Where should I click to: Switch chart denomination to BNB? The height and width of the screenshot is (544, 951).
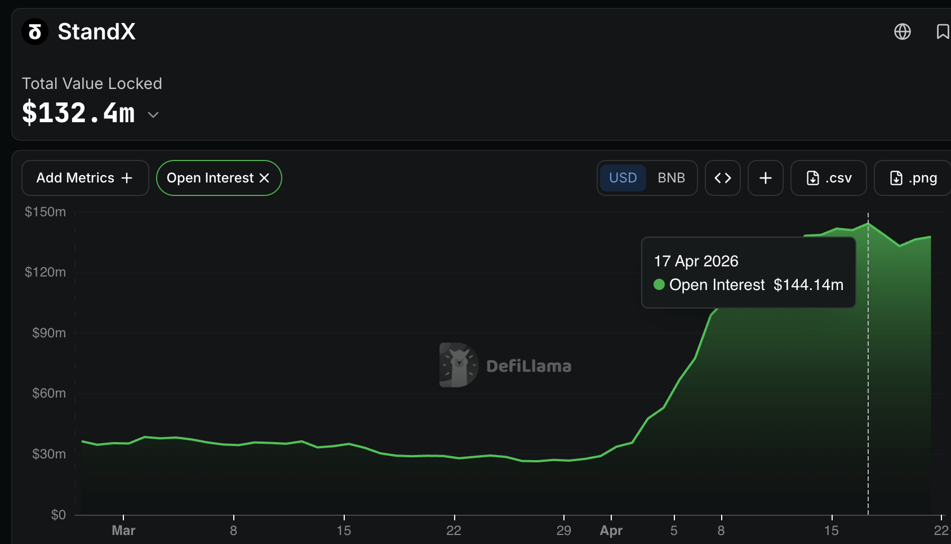(671, 178)
